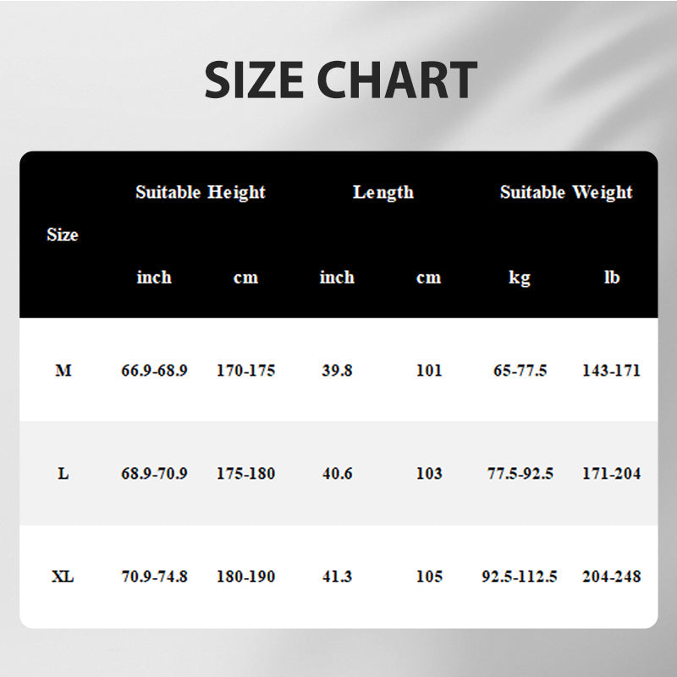Click the M size row label
This screenshot has width=677, height=677.
[x=63, y=371]
